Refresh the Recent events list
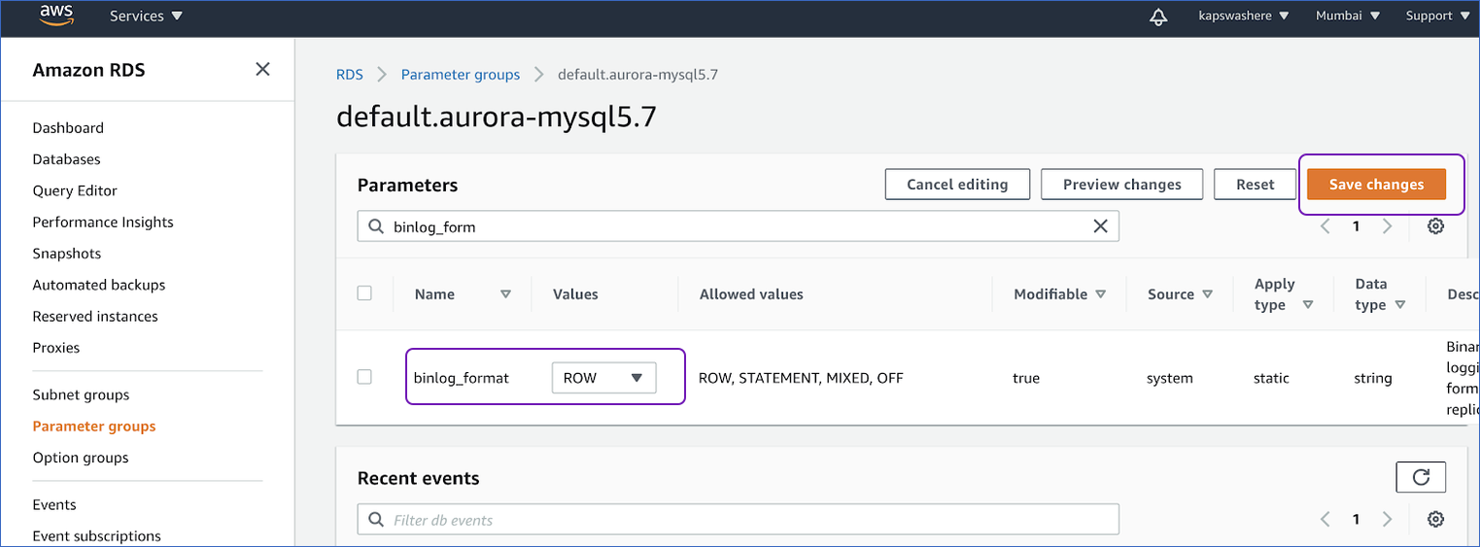 [x=1421, y=477]
